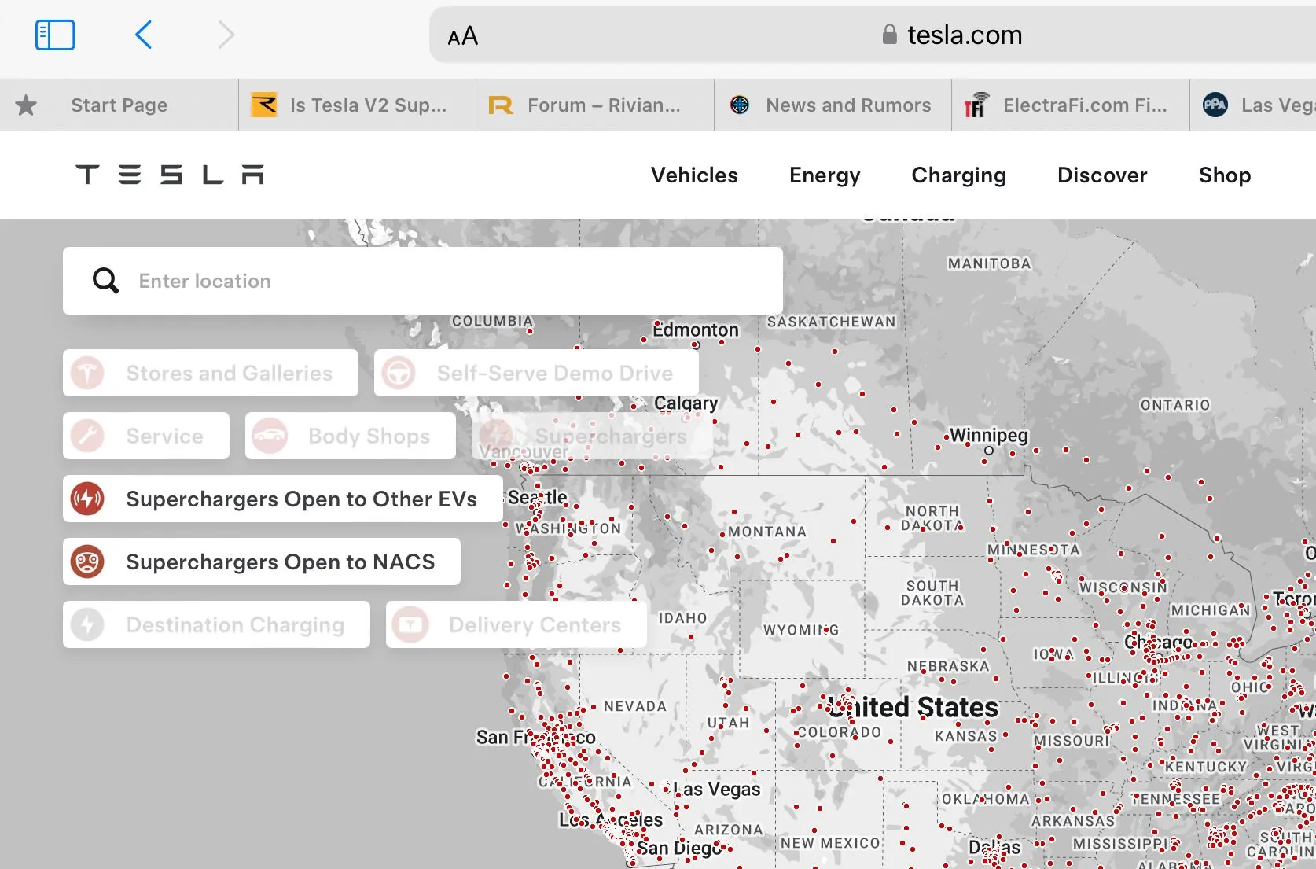Switch to the Las Vegas tab
The image size is (1316, 869).
tap(1253, 105)
